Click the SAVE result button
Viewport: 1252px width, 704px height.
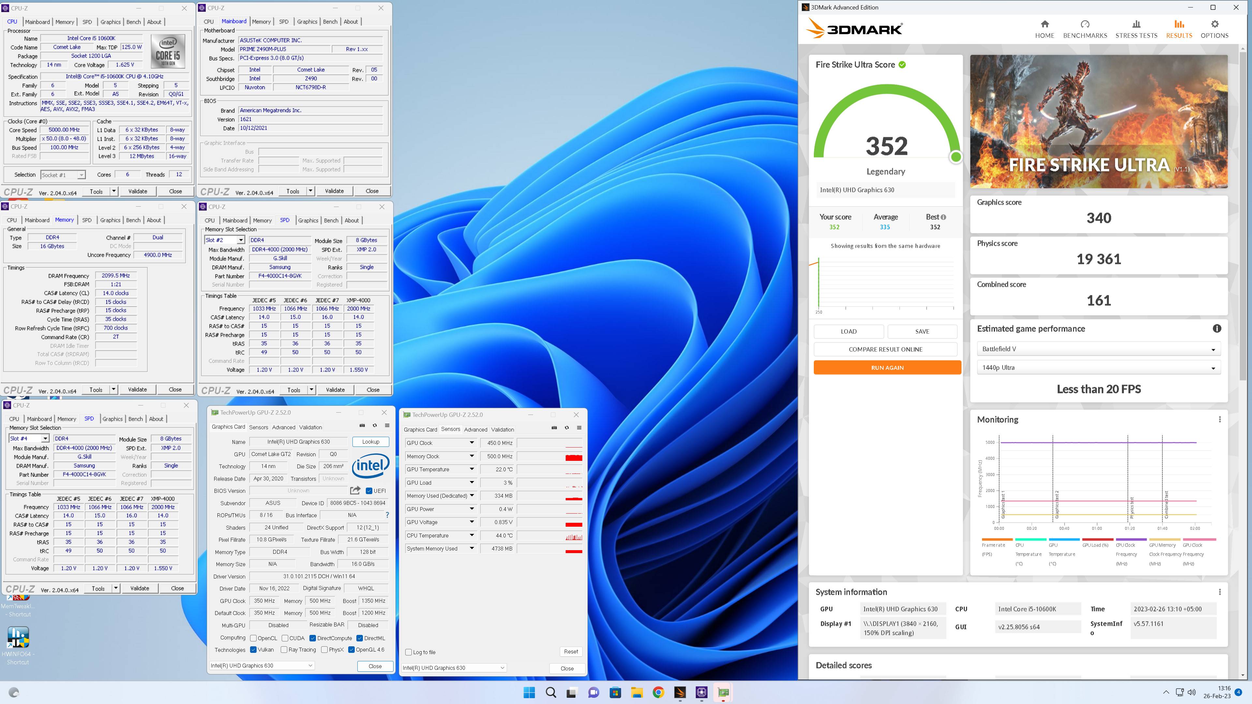coord(922,331)
